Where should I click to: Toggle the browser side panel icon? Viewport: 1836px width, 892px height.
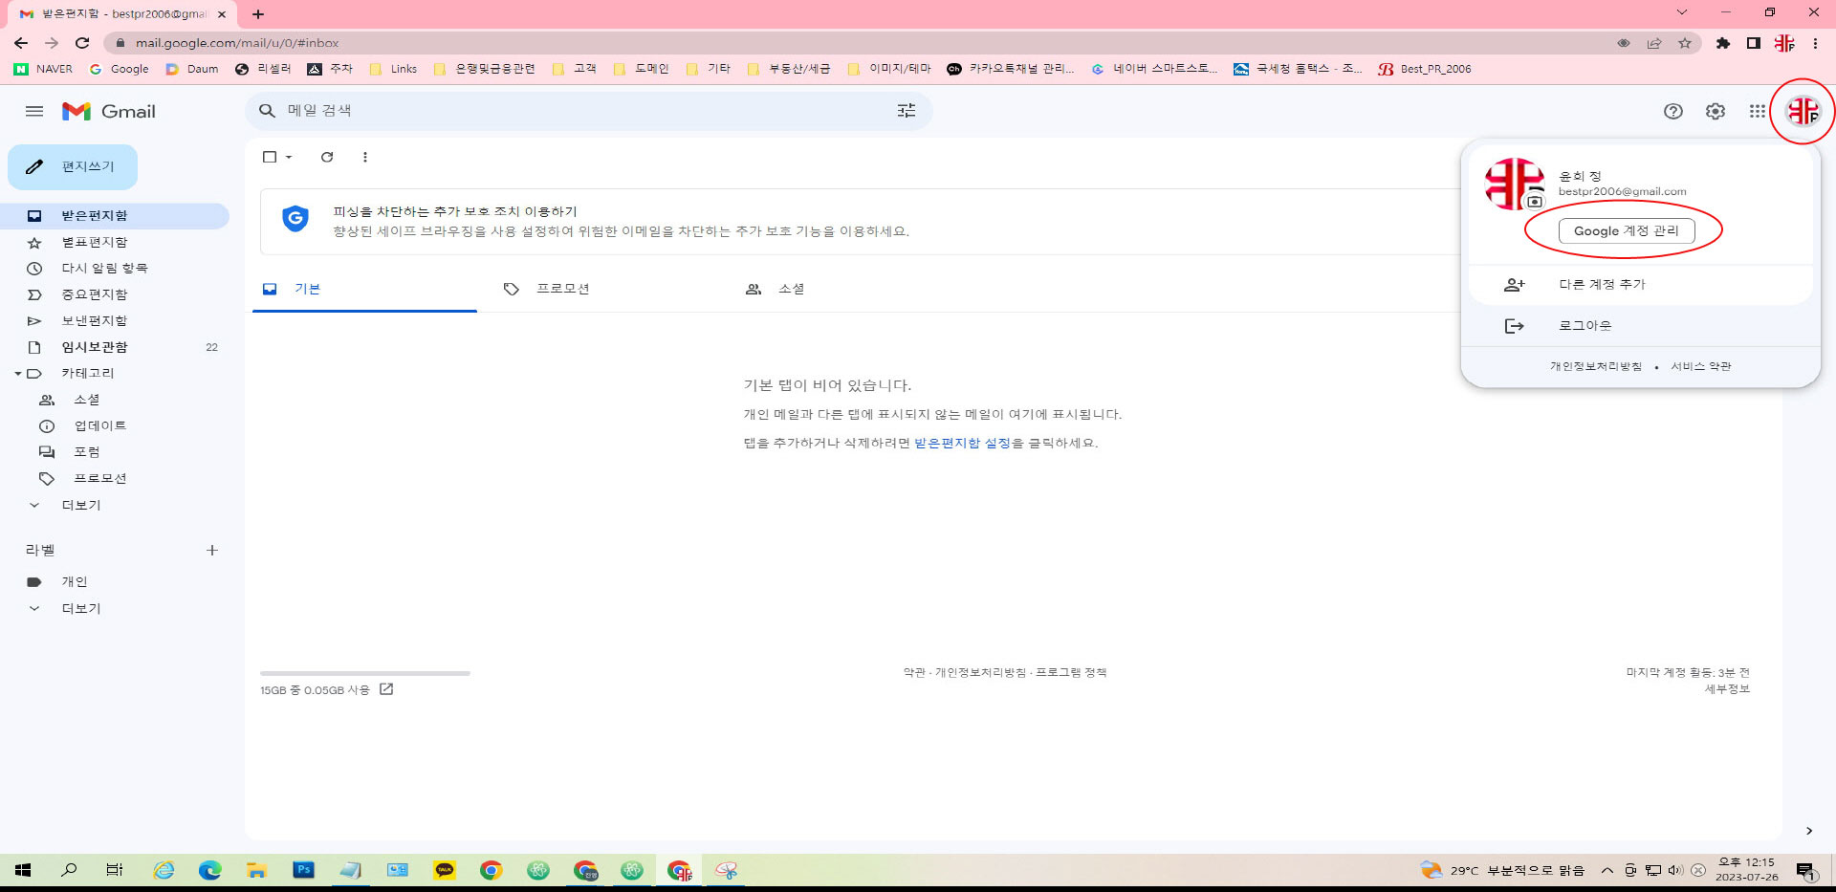1754,43
